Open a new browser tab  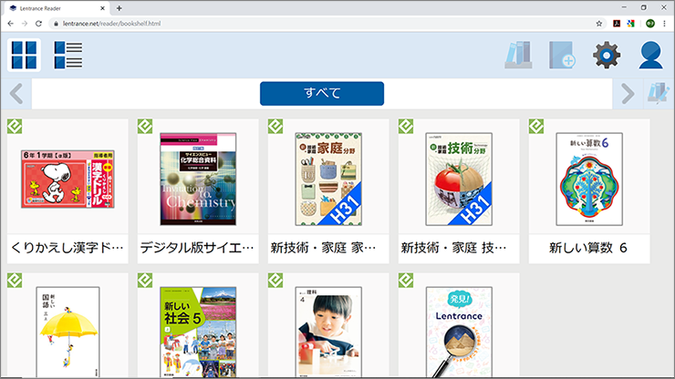pyautogui.click(x=119, y=8)
